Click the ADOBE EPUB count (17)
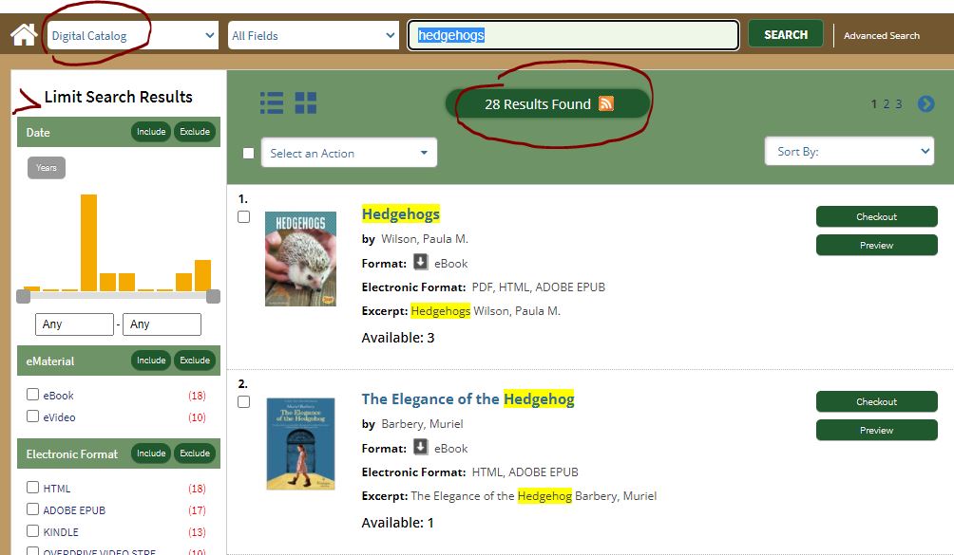The image size is (954, 555). tap(197, 510)
